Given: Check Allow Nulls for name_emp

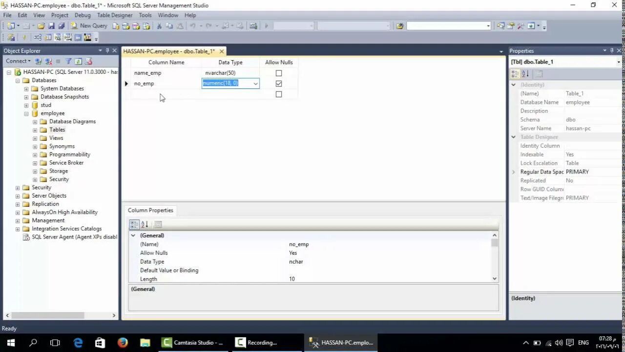Looking at the screenshot, I should click(279, 73).
